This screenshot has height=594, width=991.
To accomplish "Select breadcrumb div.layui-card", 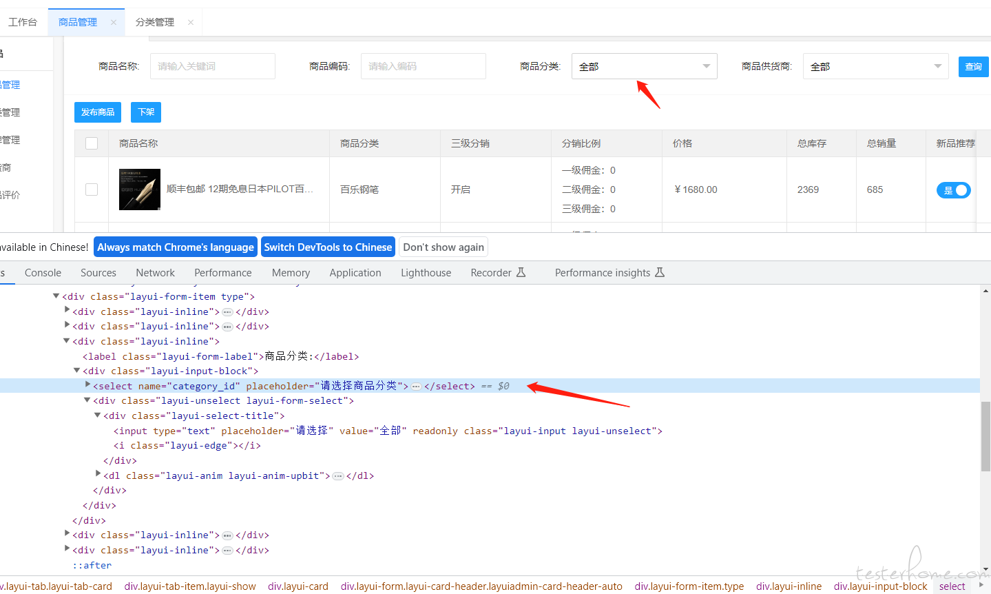I will [298, 586].
